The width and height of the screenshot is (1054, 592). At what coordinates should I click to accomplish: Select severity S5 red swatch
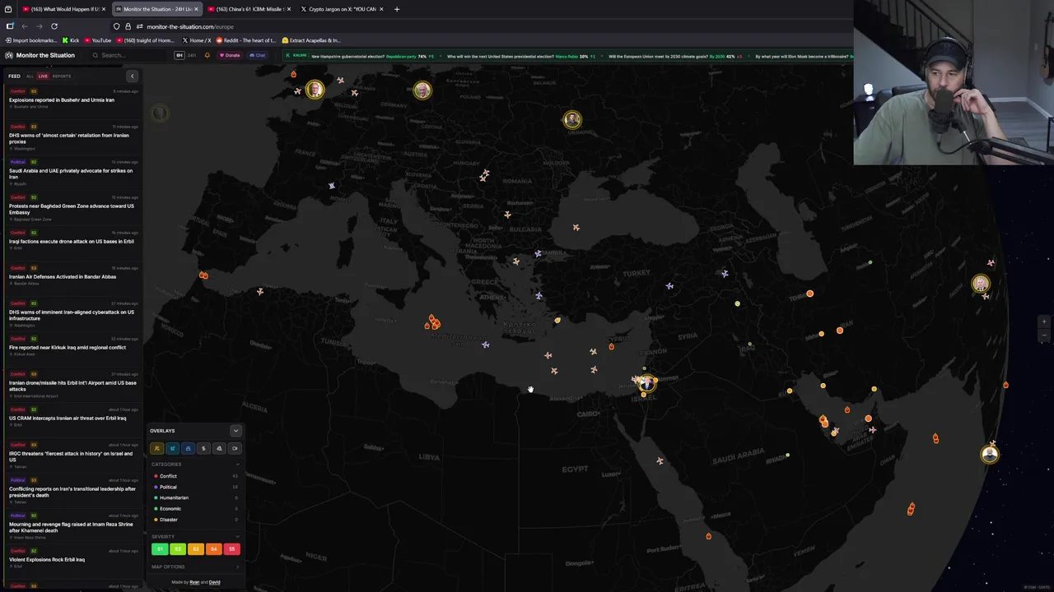231,548
